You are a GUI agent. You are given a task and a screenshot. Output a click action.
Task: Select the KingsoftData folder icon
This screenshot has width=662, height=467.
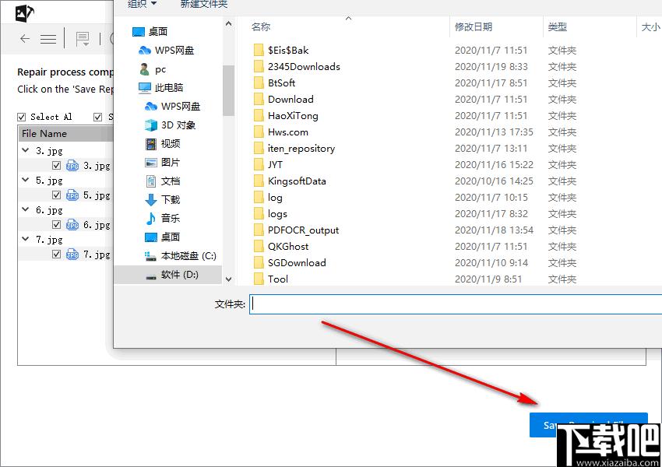259,181
